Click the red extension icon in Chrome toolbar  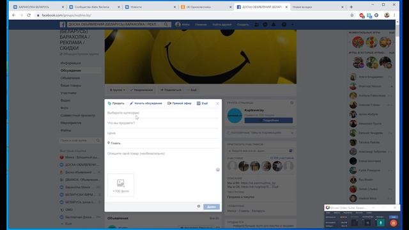[x=362, y=15]
